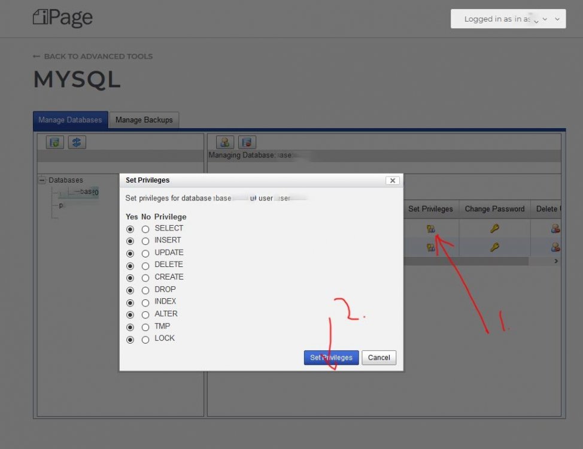Select No for SELECT privilege
The width and height of the screenshot is (583, 449).
[x=145, y=229]
